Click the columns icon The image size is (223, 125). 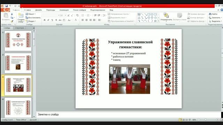tap(99, 20)
